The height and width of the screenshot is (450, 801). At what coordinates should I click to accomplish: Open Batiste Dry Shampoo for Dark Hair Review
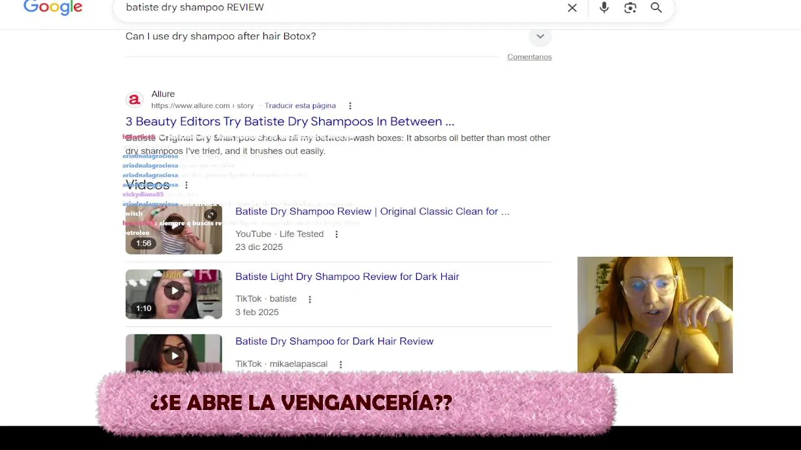334,341
